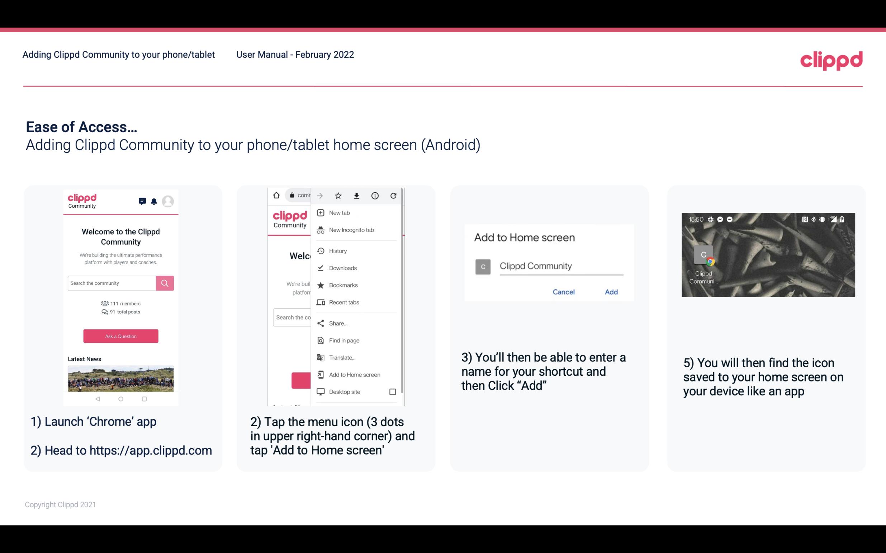Select New Incognito tab from Chrome menu
Image resolution: width=886 pixels, height=553 pixels.
[351, 230]
